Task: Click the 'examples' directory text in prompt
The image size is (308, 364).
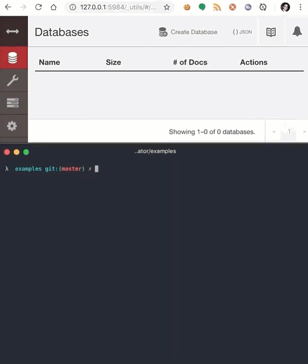Action: coord(28,169)
